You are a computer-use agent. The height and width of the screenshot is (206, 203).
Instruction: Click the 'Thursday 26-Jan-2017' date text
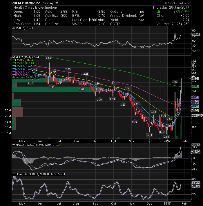171,8
